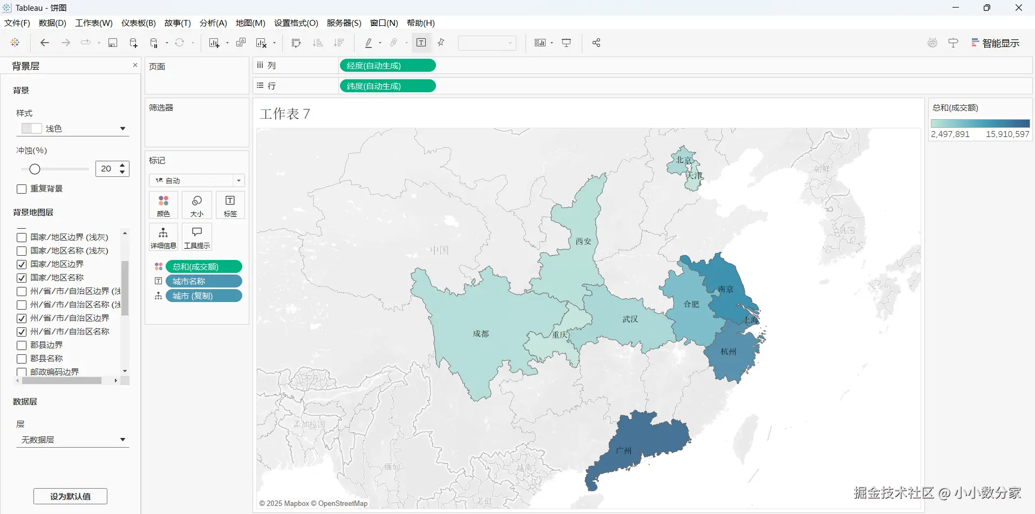Open the Color mark card
Image resolution: width=1035 pixels, height=514 pixels.
164,205
